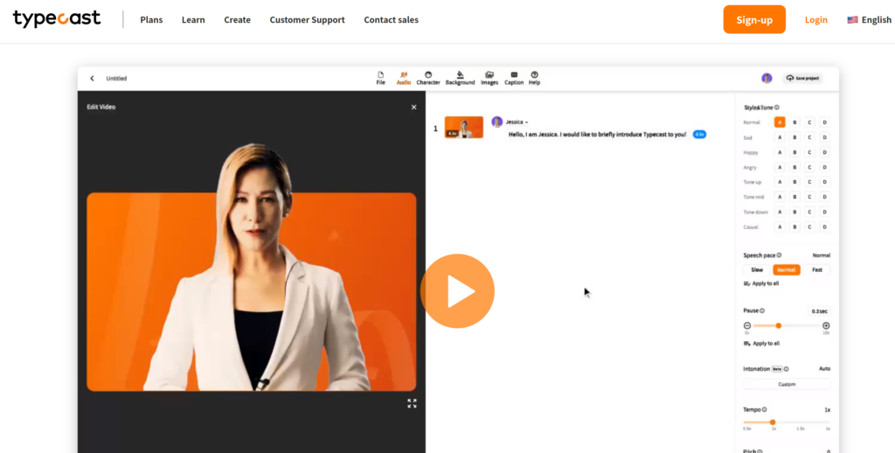
Task: Decrease pause with the minus icon
Action: pos(747,325)
